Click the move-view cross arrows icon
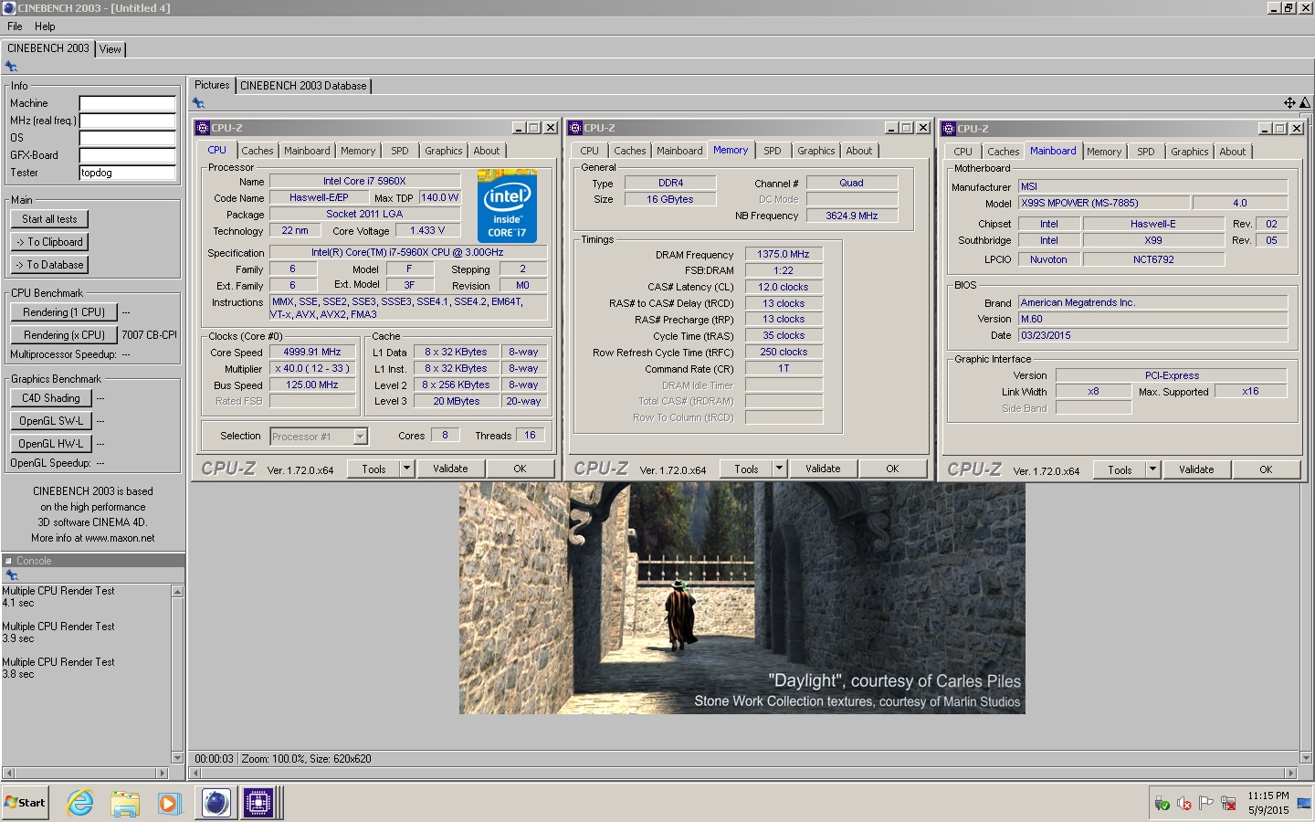This screenshot has height=822, width=1315. tap(1289, 102)
